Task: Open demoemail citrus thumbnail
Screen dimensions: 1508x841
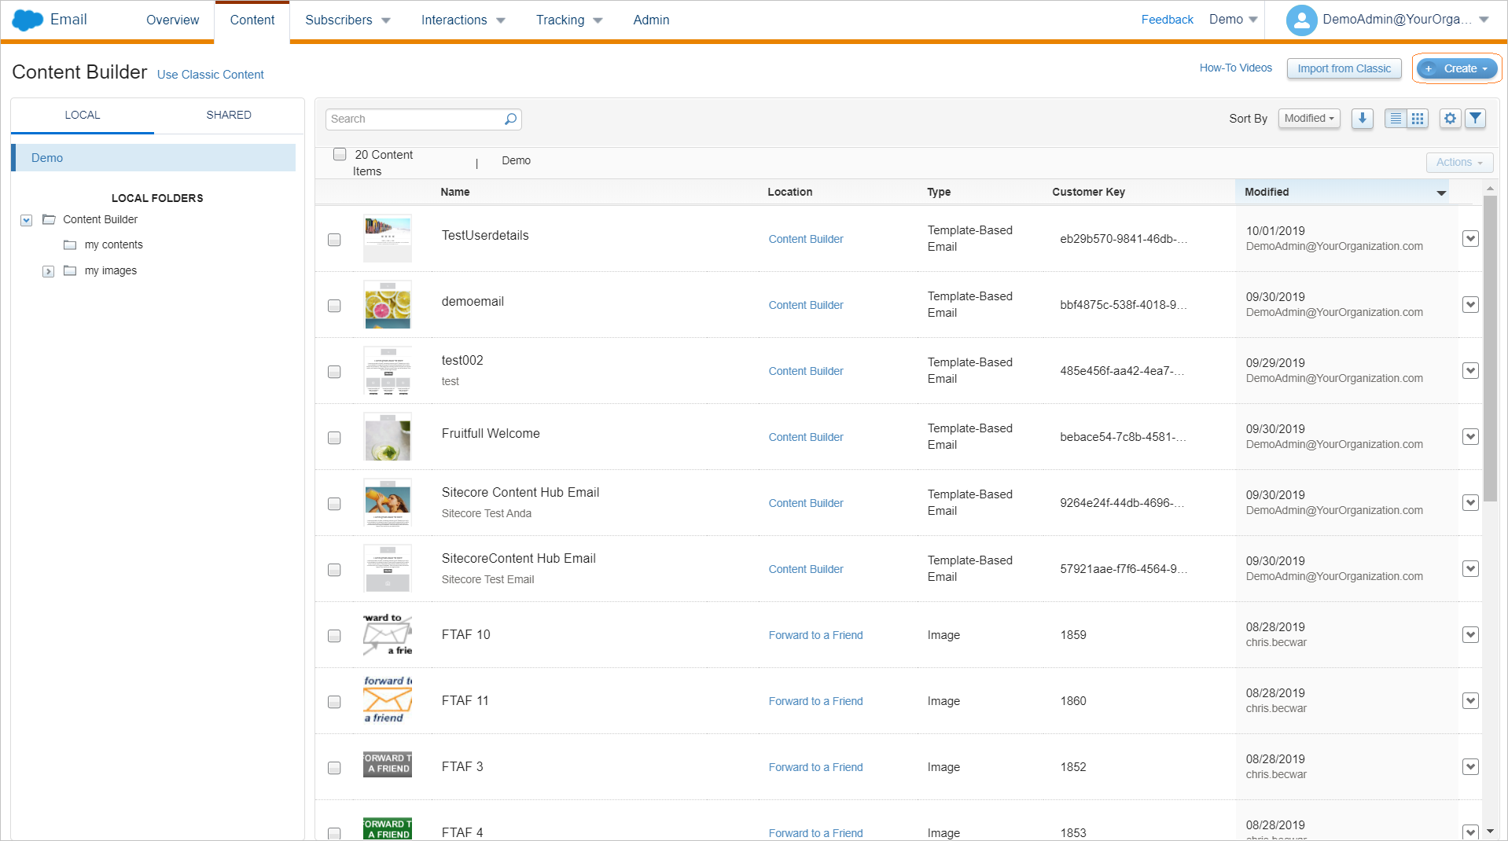Action: point(388,305)
